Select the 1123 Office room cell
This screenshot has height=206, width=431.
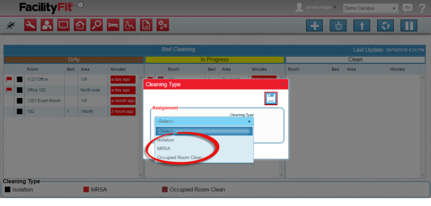(x=45, y=79)
